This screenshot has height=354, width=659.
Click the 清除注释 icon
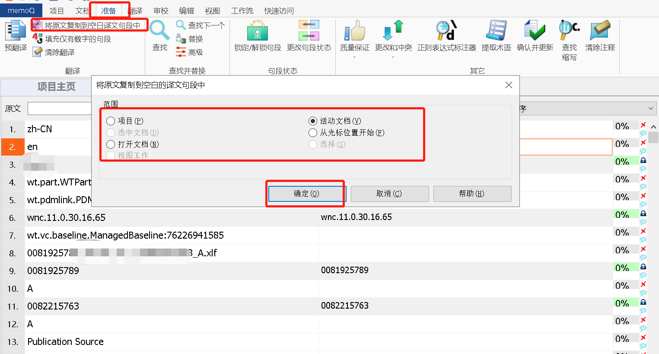click(x=600, y=31)
